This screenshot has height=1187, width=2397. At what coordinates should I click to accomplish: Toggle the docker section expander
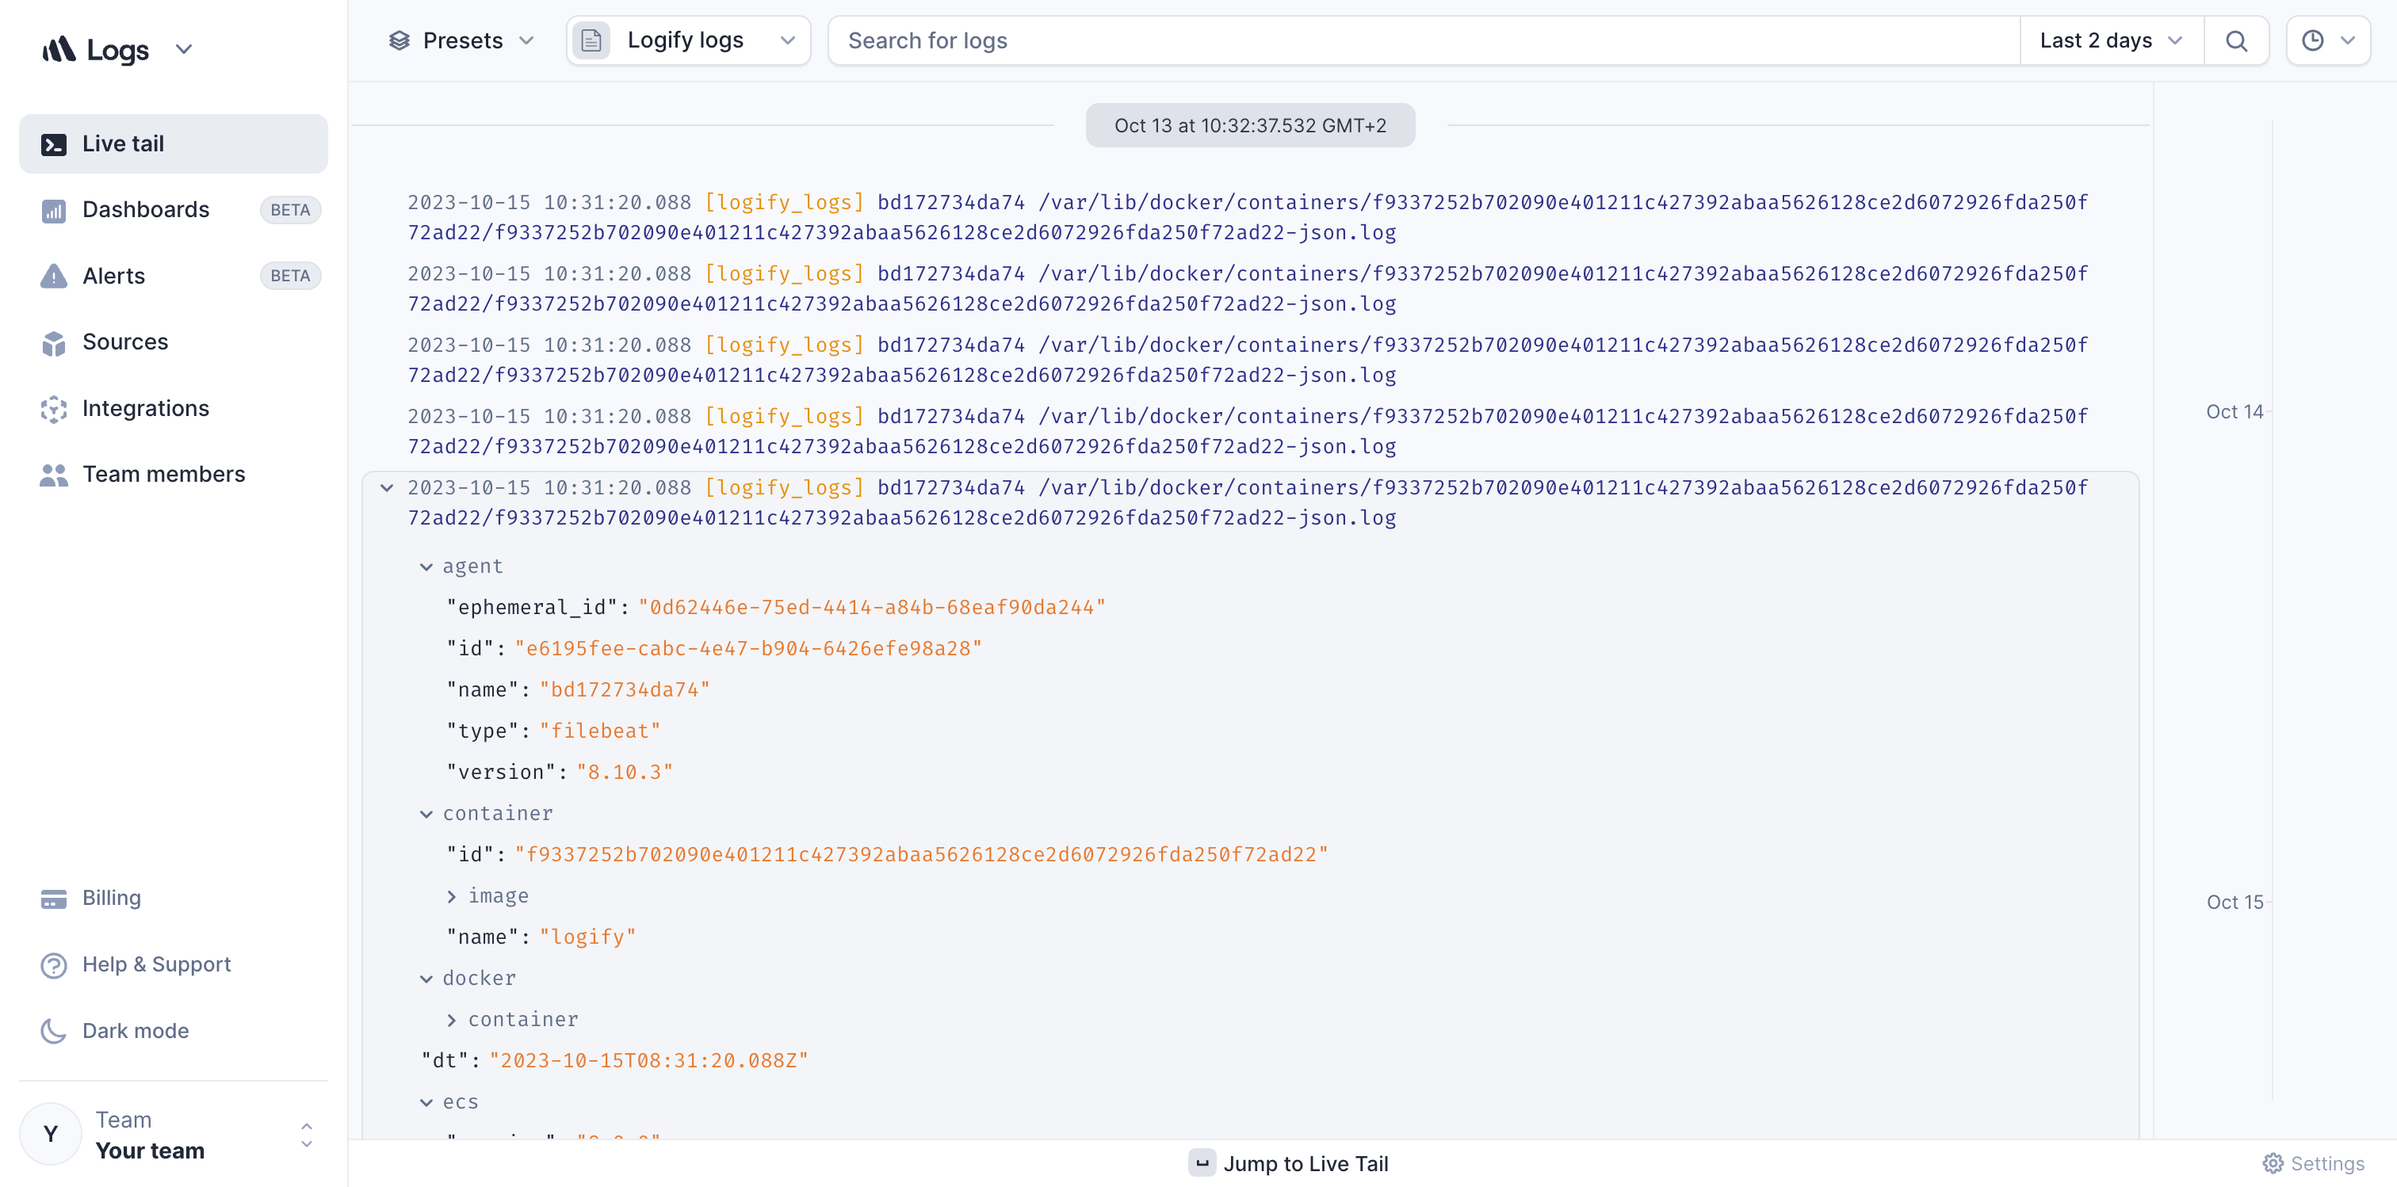[430, 978]
